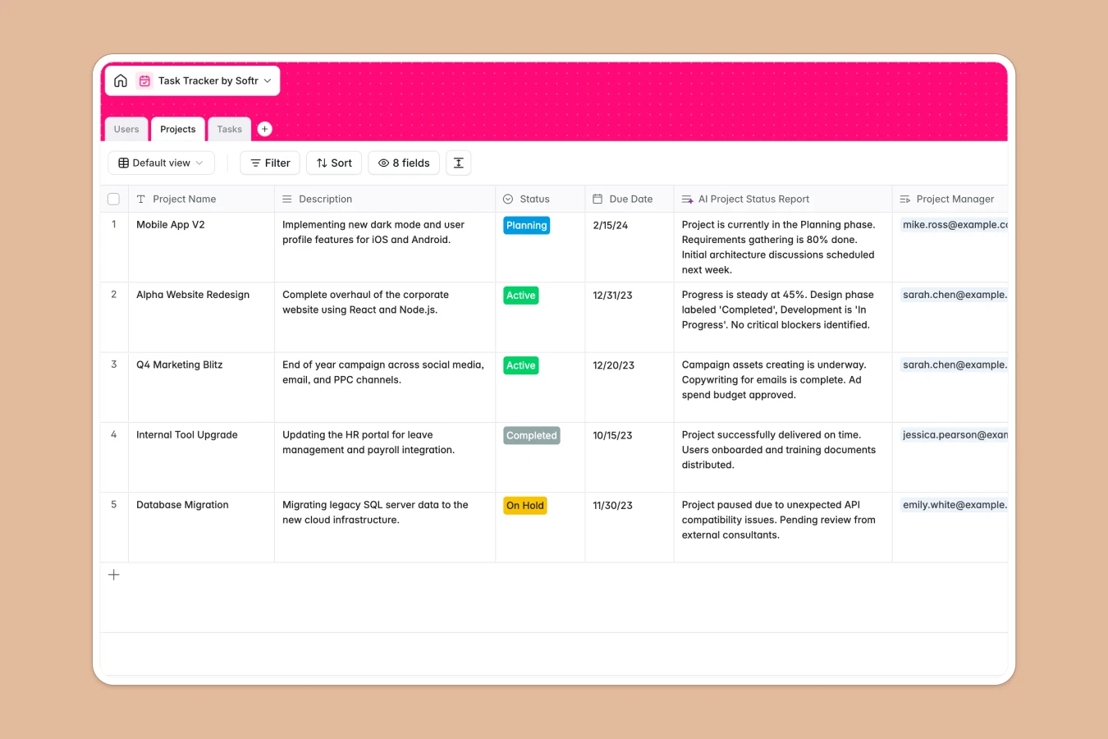
Task: Open the Filter panel
Action: [269, 163]
